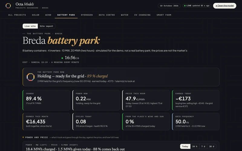Screen dimensions: 242x151
Task: Click the 89 % charged status text
Action: [97, 76]
